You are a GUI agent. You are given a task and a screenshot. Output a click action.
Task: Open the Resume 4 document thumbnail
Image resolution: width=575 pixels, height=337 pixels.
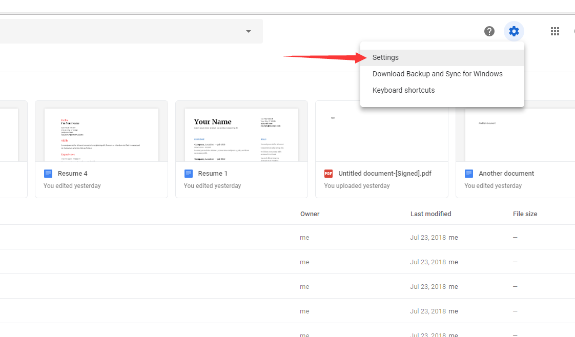101,133
